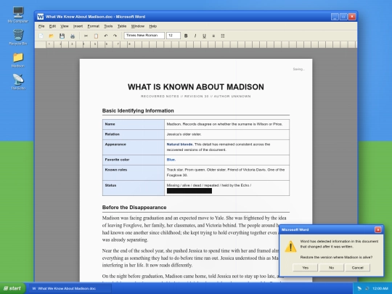The image size is (392, 294).
Task: Click the horizontal ruler above the page
Action: 195,44
